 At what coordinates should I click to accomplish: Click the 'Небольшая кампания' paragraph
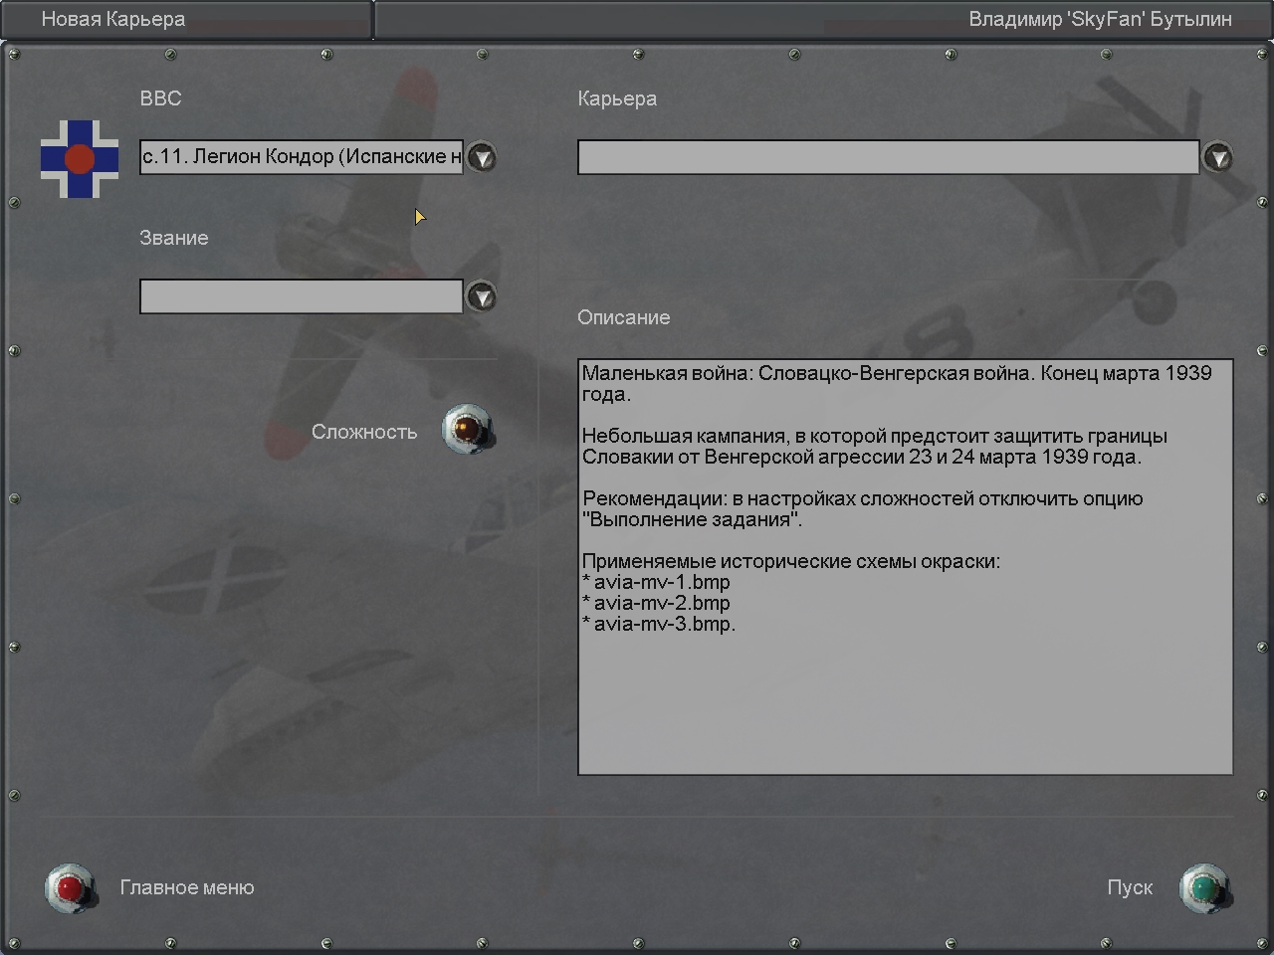tap(875, 447)
